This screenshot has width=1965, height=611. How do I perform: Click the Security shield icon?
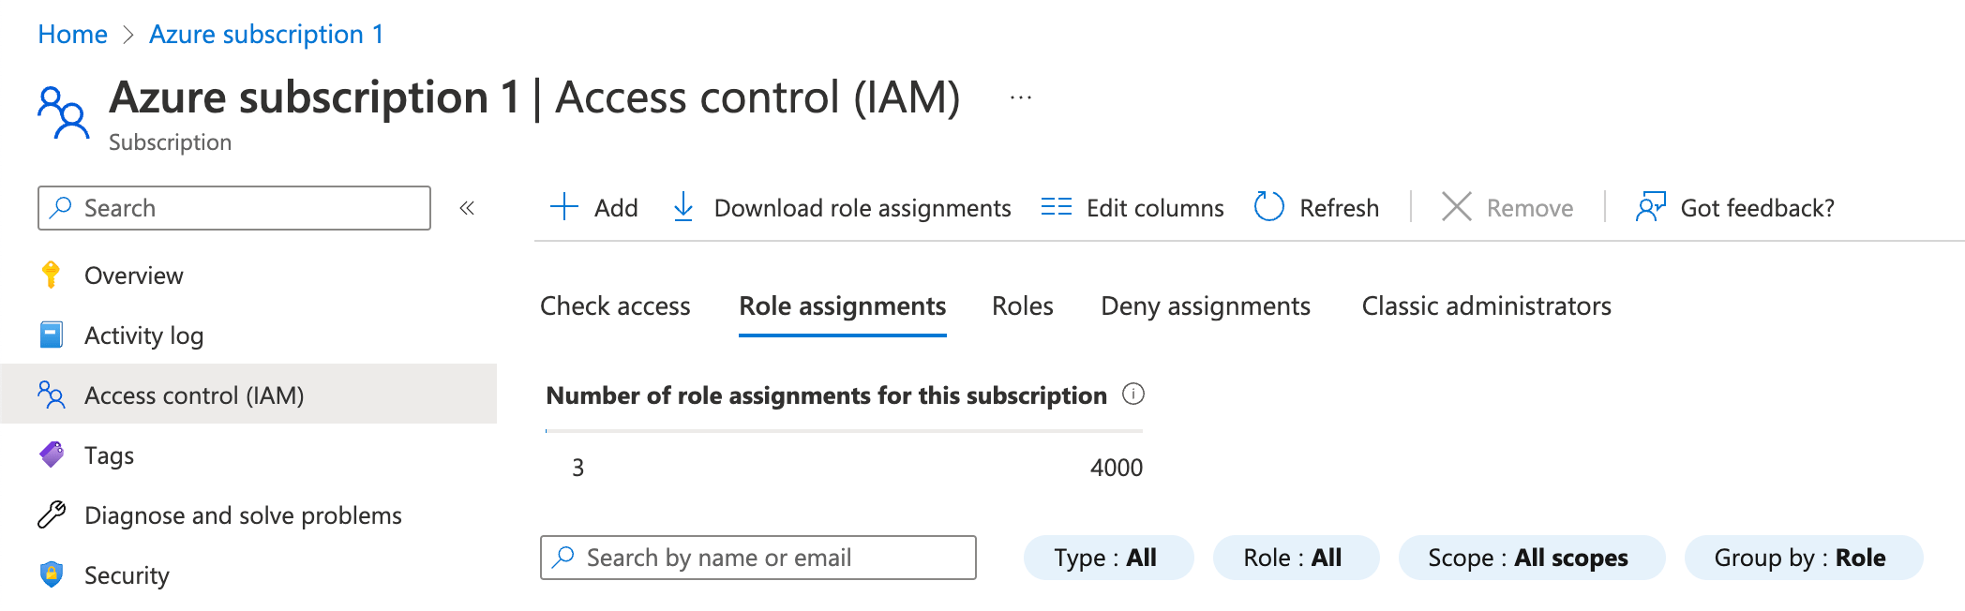[52, 574]
